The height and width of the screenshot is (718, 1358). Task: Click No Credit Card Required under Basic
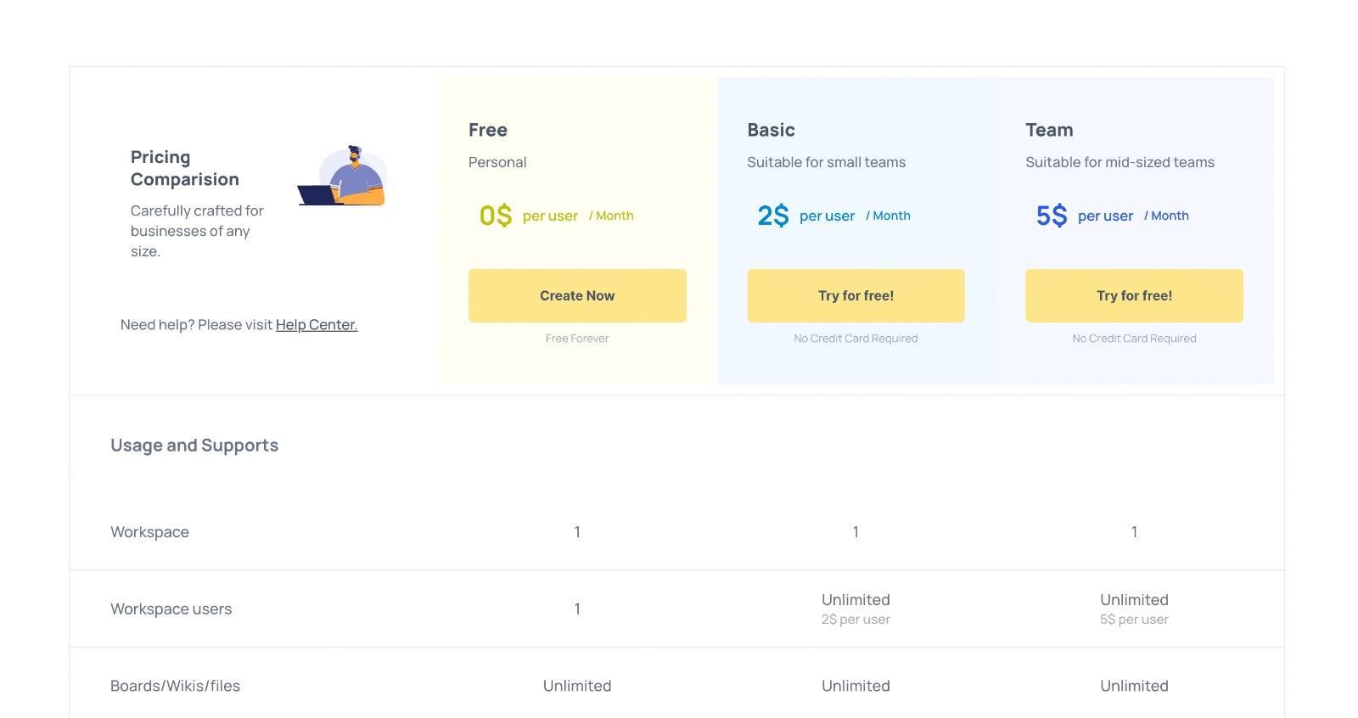coord(856,339)
